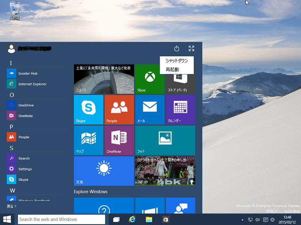Jump to letter P group header
This screenshot has height=225, width=301.
point(11,127)
